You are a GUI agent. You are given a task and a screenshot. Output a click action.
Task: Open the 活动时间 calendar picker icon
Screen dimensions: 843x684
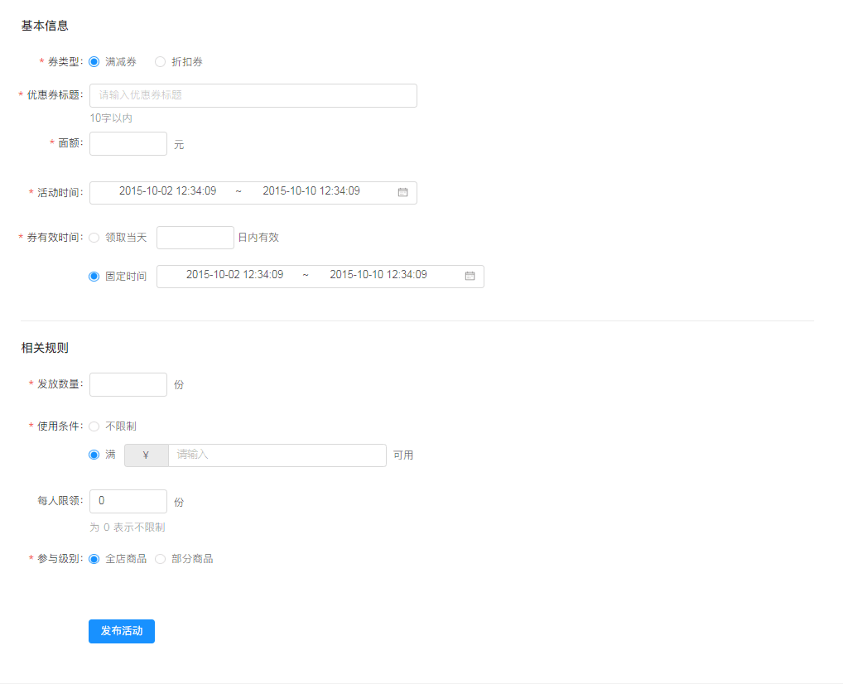pyautogui.click(x=403, y=192)
